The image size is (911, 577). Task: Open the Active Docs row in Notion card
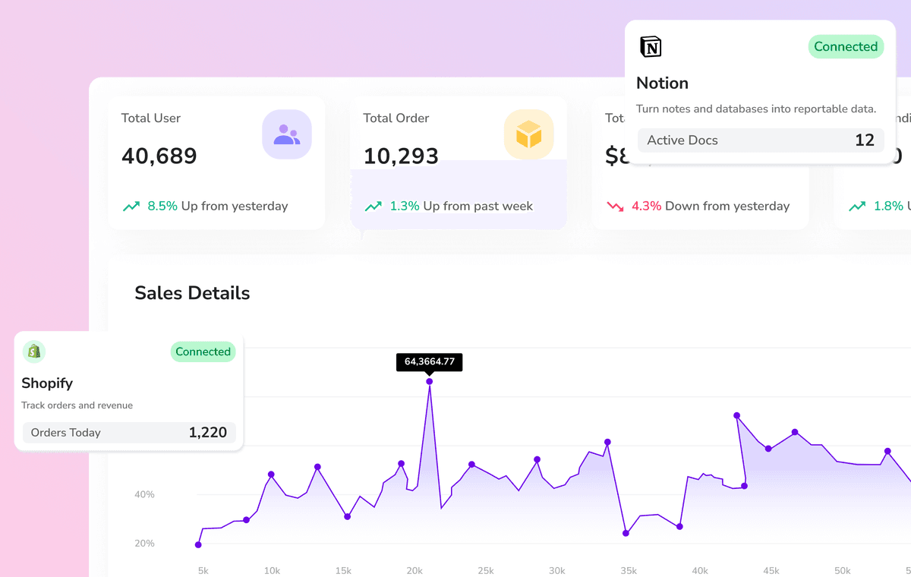tap(760, 140)
